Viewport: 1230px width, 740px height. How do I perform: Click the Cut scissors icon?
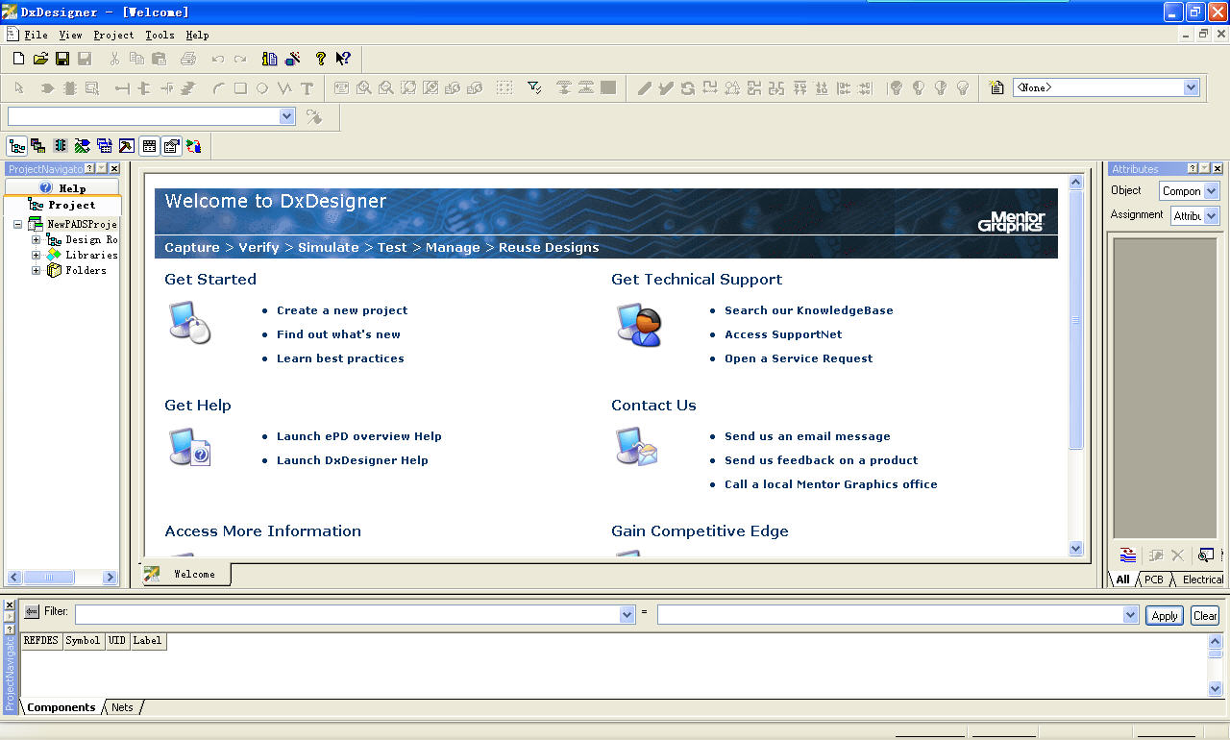tap(114, 59)
